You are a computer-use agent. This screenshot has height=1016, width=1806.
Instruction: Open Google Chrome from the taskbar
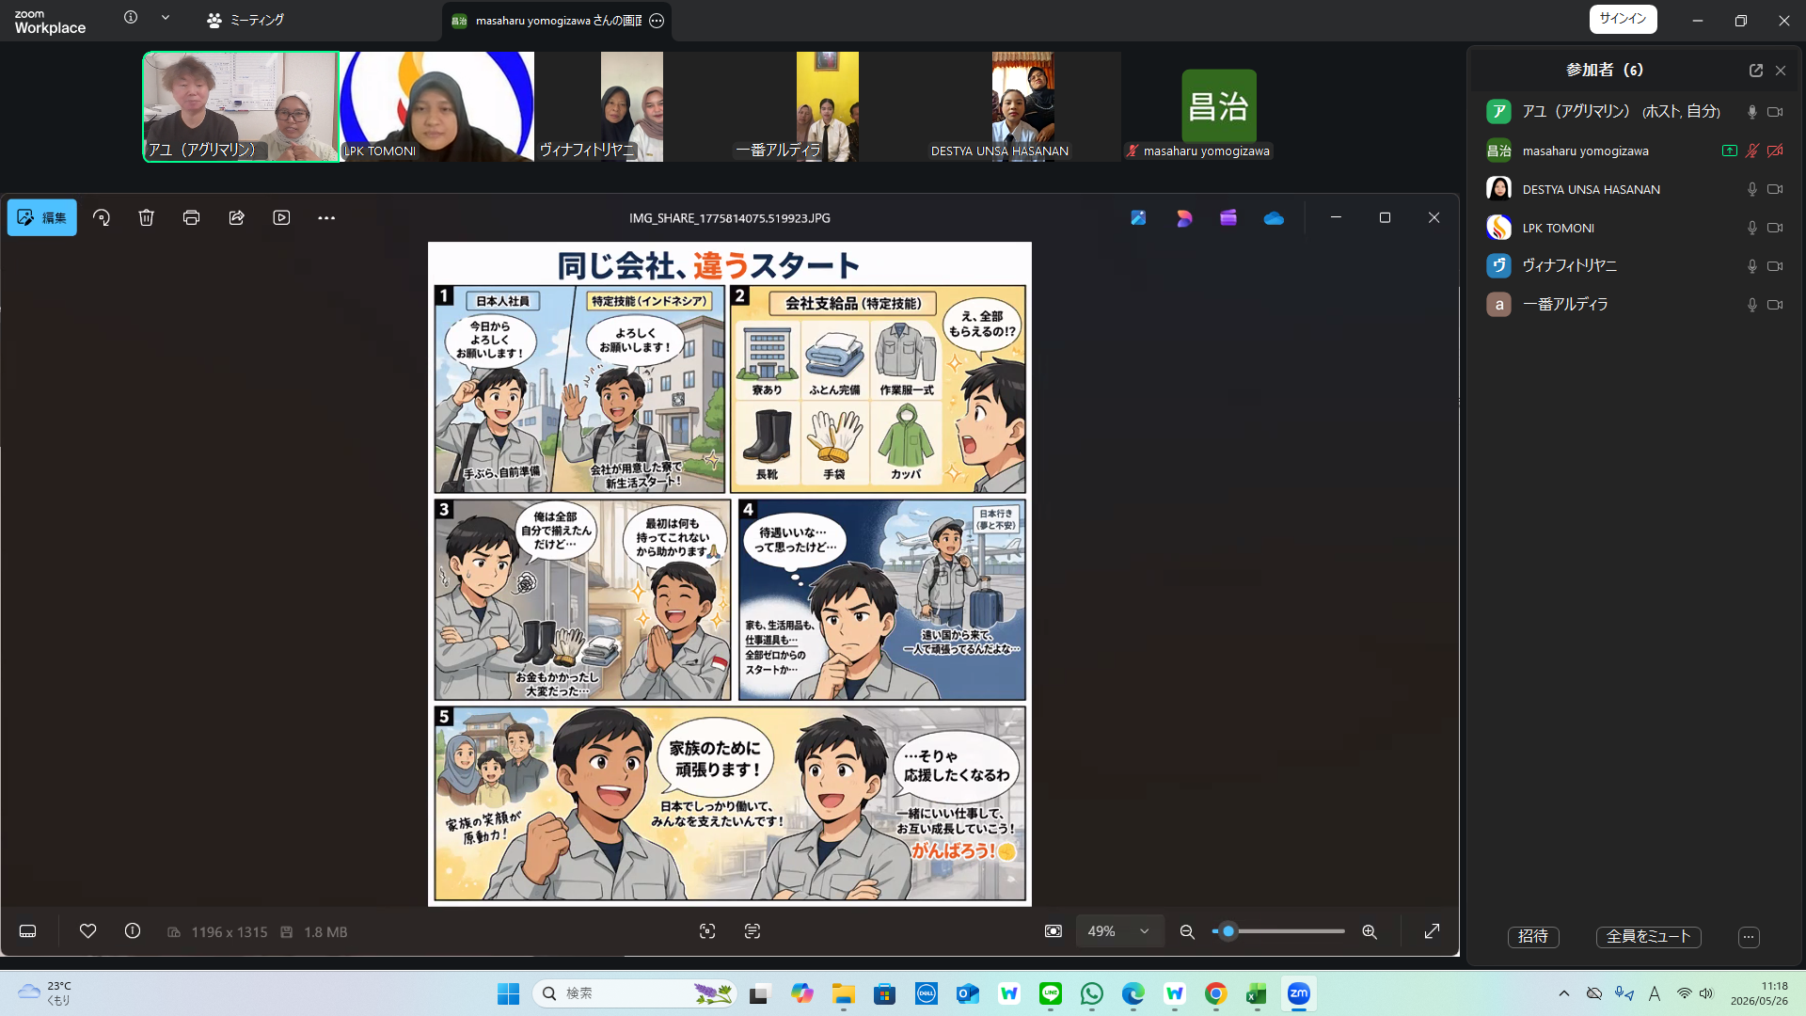(x=1215, y=993)
